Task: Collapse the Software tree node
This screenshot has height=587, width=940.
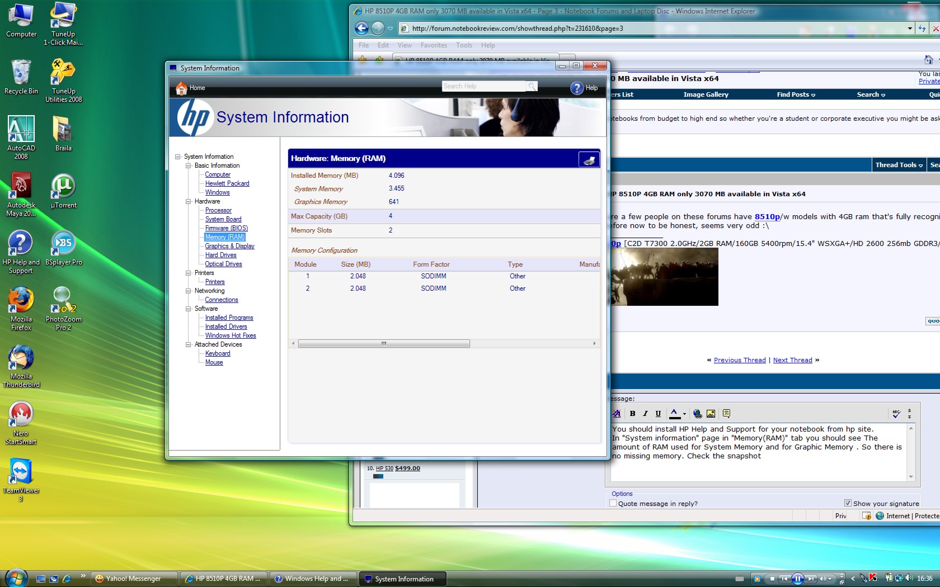Action: pyautogui.click(x=188, y=309)
